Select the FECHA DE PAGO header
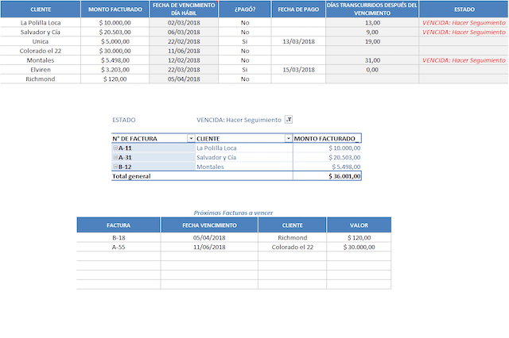Viewport: 509px width, 338px height. (x=298, y=9)
